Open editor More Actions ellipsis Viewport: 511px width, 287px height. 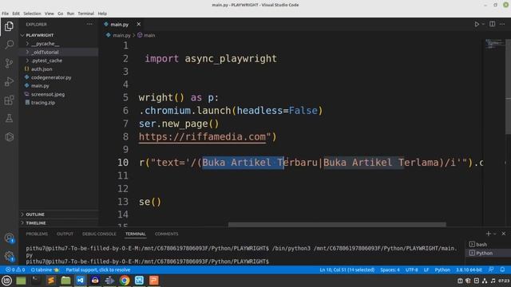point(502,24)
